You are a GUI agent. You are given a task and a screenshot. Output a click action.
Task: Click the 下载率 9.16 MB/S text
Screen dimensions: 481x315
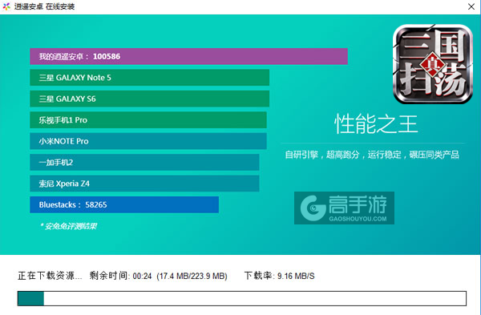[280, 276]
